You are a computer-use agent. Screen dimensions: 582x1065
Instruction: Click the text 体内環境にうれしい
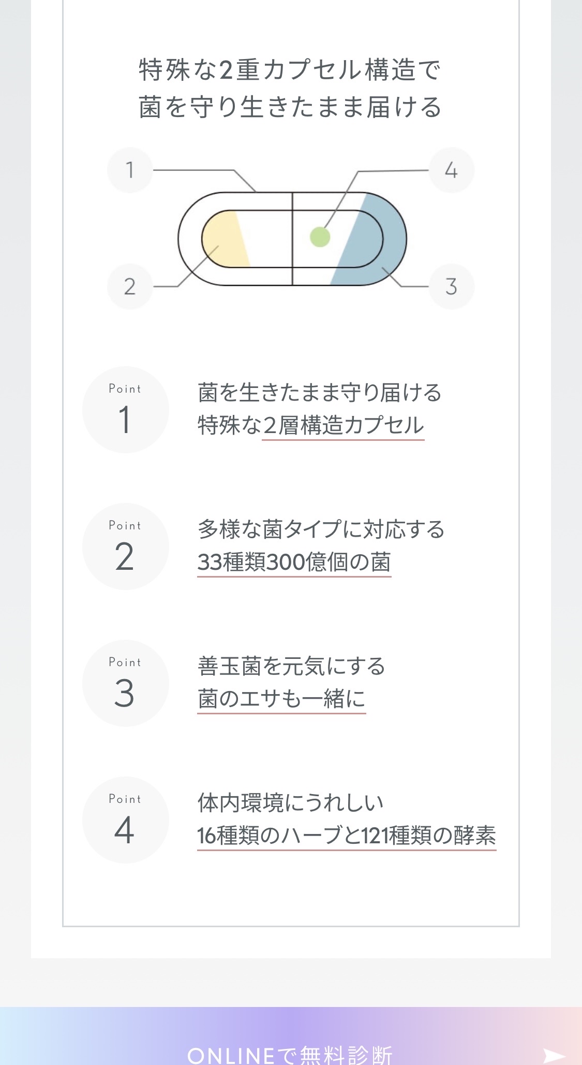pos(290,803)
